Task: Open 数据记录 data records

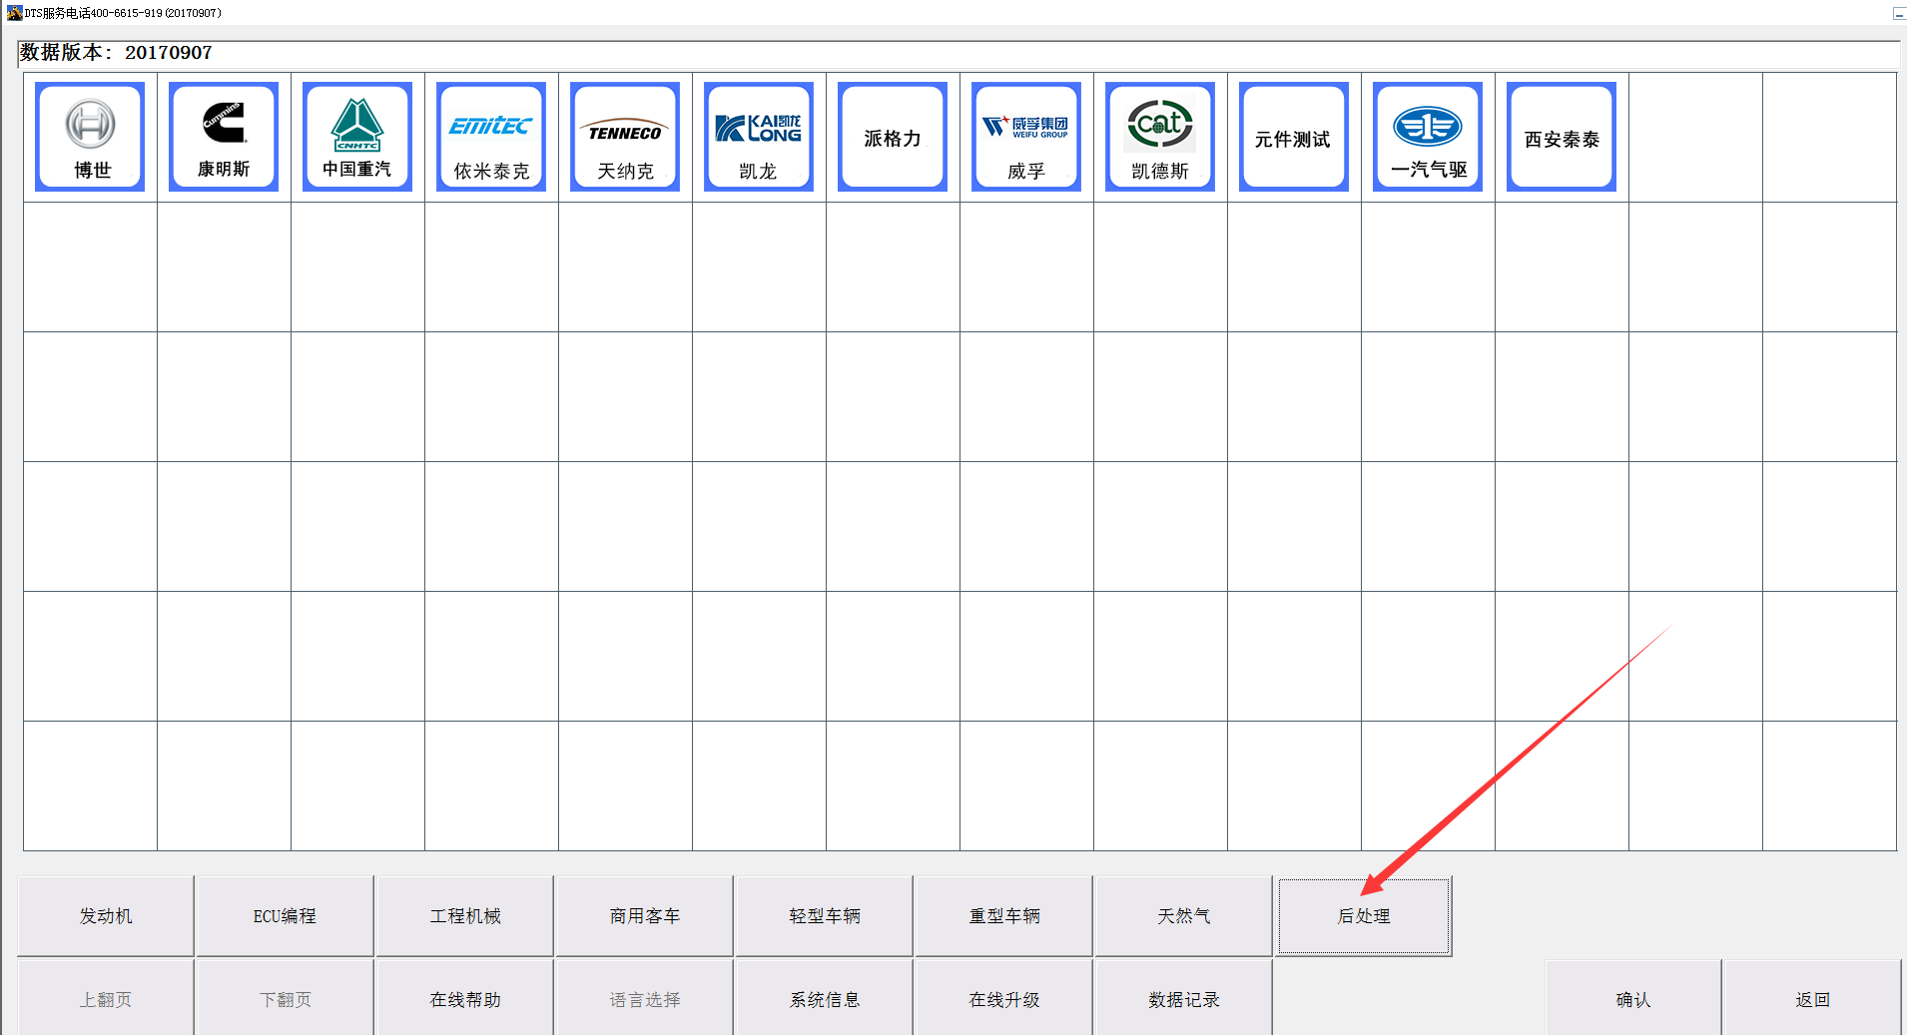Action: [x=1184, y=998]
